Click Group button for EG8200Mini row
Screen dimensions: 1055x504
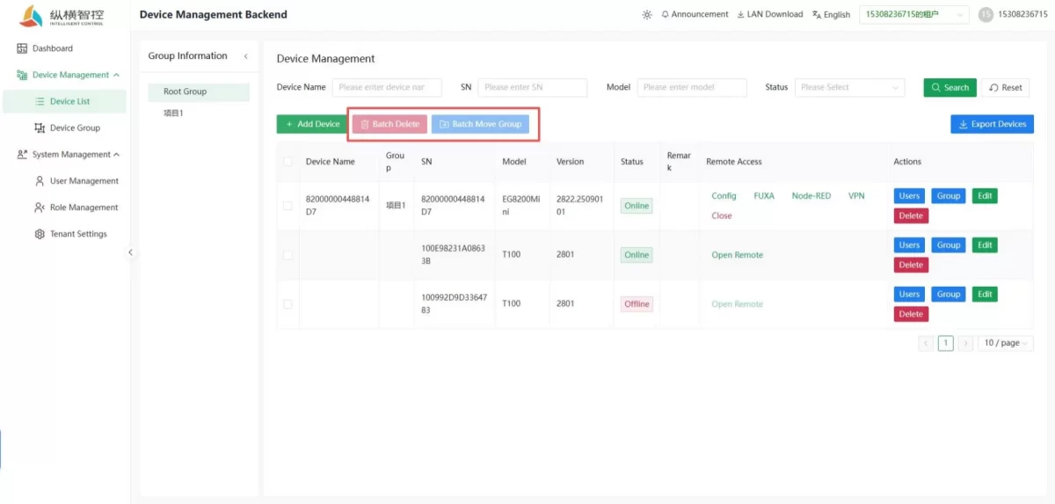(948, 196)
